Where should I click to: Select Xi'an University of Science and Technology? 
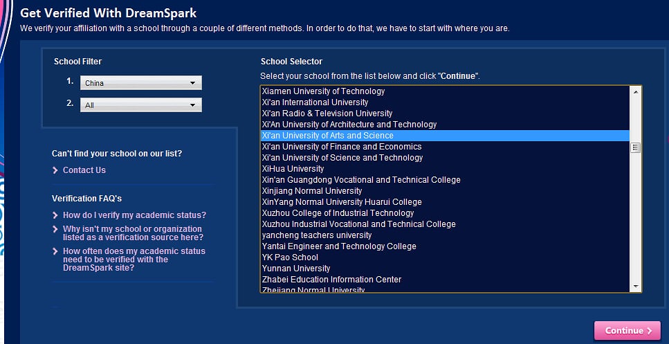tap(445, 158)
